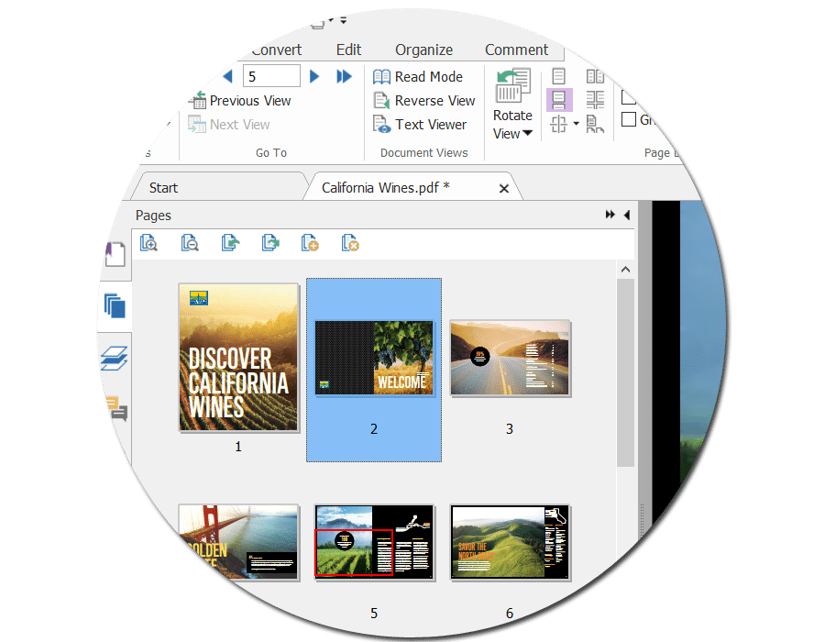Select the page 5 vineyard thumbnail

tap(374, 542)
